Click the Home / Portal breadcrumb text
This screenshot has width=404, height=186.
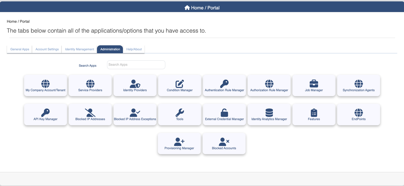[x=18, y=21]
